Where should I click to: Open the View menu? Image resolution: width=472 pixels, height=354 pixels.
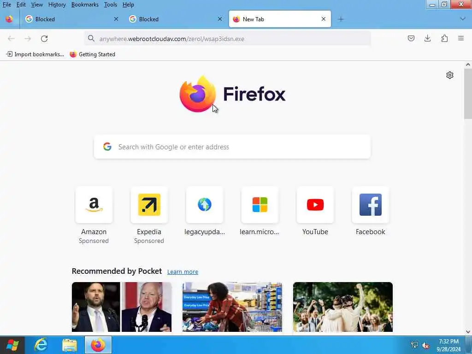[37, 5]
